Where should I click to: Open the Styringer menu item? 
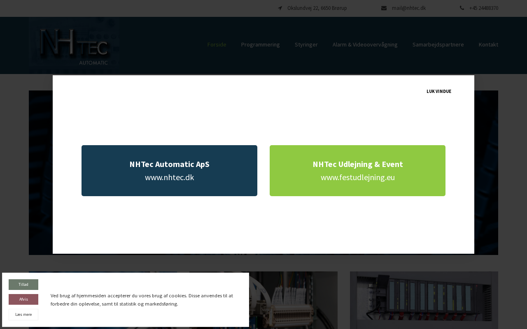pos(306,44)
